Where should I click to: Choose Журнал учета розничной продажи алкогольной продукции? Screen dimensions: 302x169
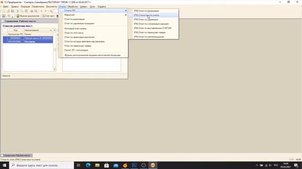93,55
